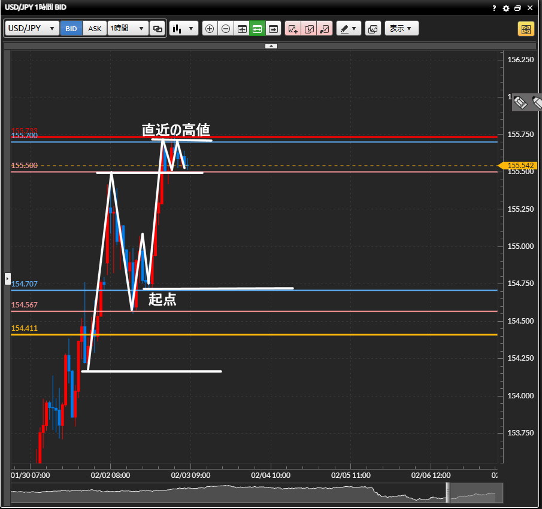Viewport: 542px width, 509px height.
Task: Toggle the green fit-to-width button
Action: click(258, 29)
